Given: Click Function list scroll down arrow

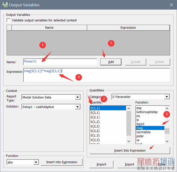Looking at the screenshot, I should click(x=167, y=141).
